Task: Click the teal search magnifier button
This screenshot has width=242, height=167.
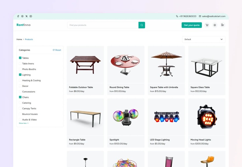Action: click(142, 25)
